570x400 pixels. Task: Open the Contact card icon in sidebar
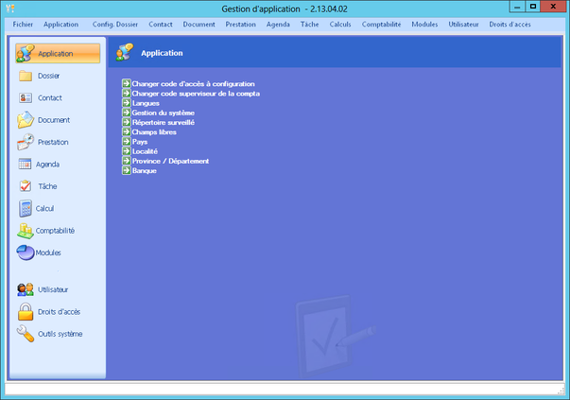26,97
